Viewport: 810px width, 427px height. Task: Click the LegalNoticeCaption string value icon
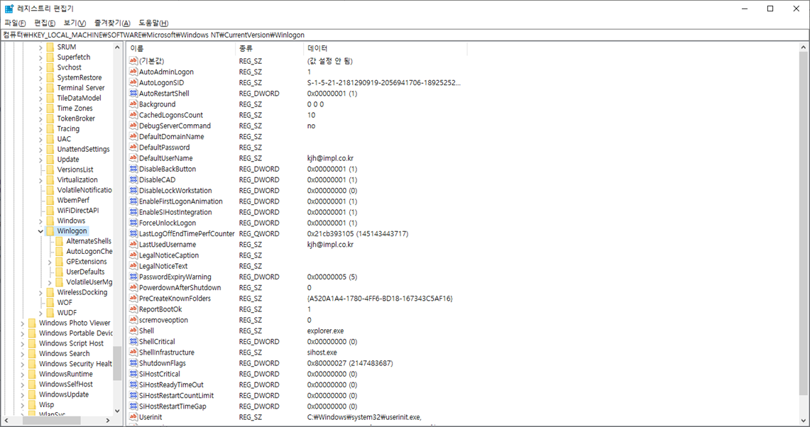pyautogui.click(x=133, y=255)
